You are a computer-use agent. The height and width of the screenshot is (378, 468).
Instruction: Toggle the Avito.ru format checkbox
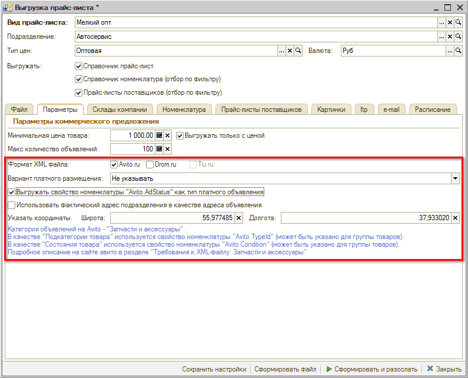pos(114,164)
